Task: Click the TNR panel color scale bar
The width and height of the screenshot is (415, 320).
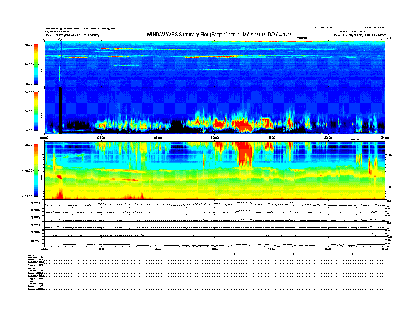Action: point(36,170)
